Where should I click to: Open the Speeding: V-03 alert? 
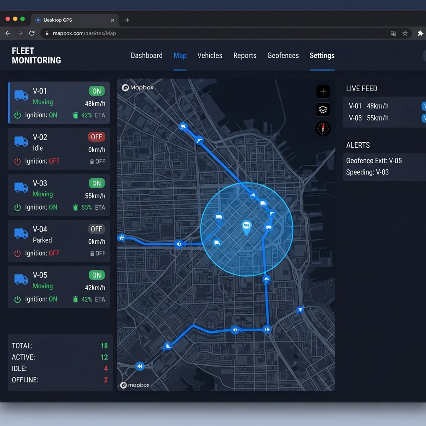click(x=367, y=172)
